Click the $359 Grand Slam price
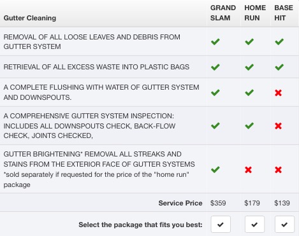Image resolution: width=299 pixels, height=236 pixels. (x=218, y=203)
